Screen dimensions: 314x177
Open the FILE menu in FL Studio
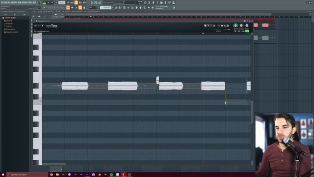2,2
